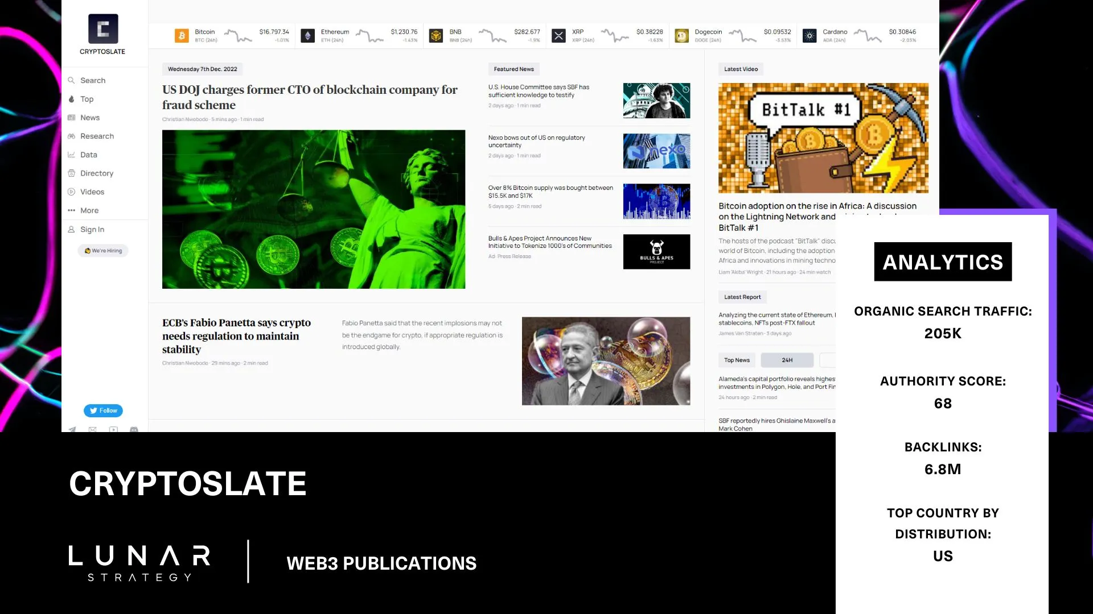Click the XRP ticker icon
The width and height of the screenshot is (1093, 614).
(x=558, y=36)
